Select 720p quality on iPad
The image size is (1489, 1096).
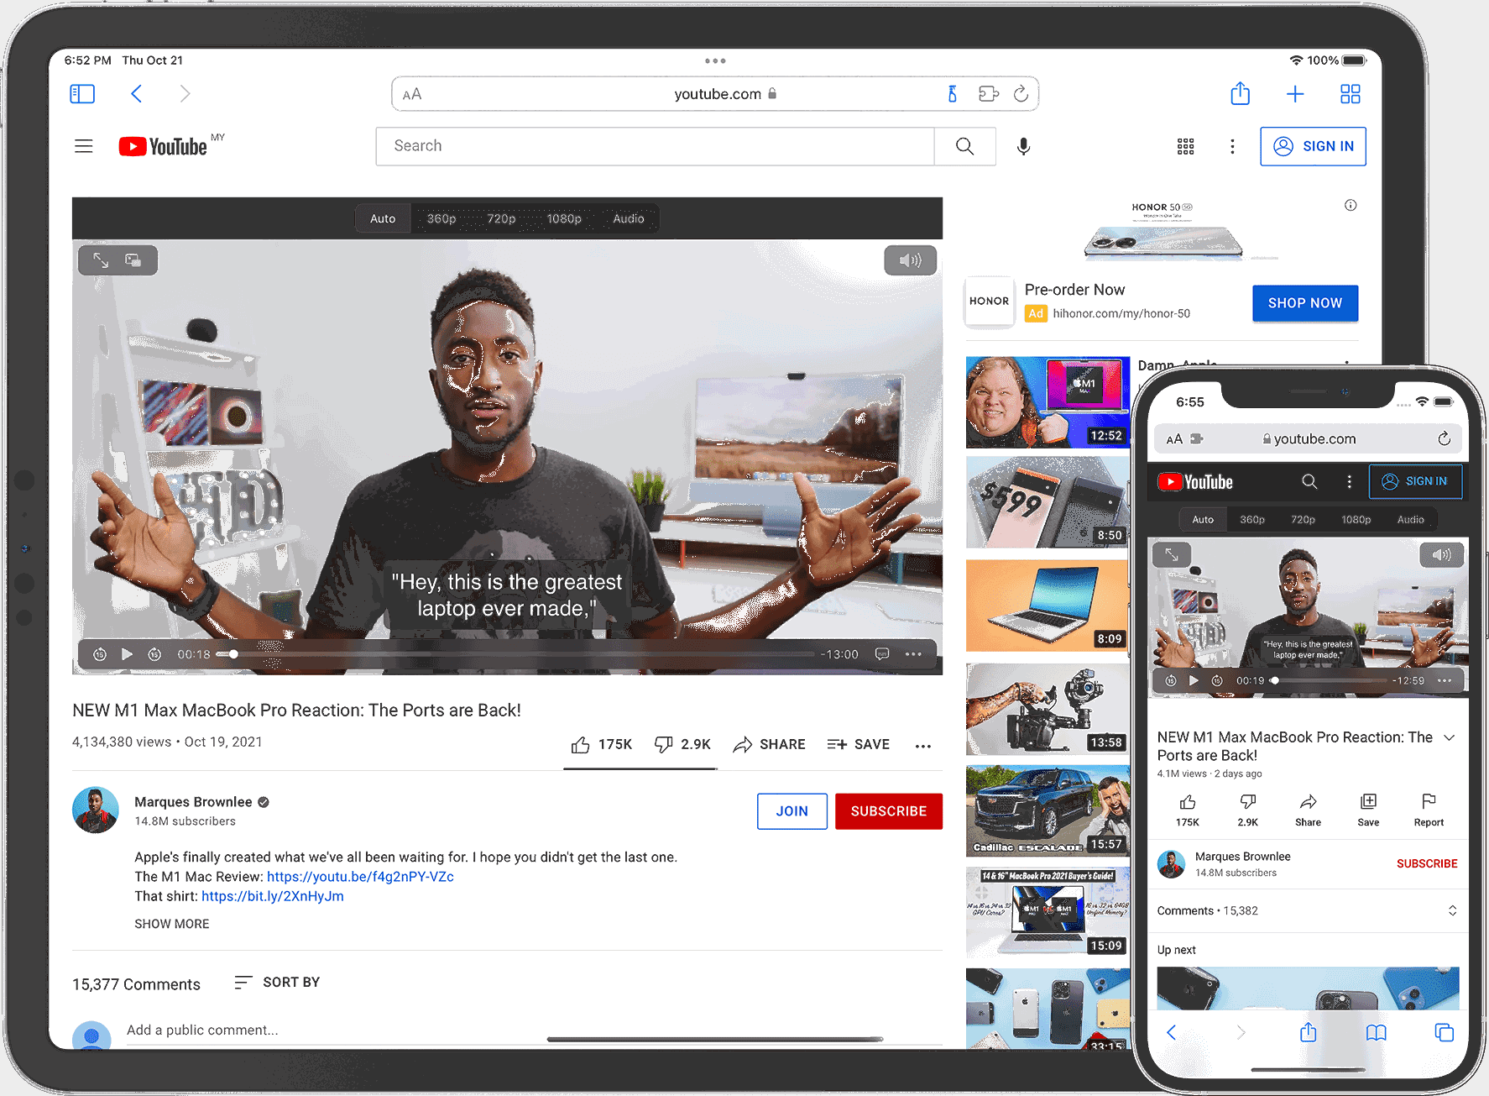point(501,218)
